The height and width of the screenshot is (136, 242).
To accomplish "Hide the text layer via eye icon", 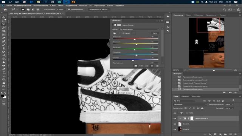I will tap(175, 113).
